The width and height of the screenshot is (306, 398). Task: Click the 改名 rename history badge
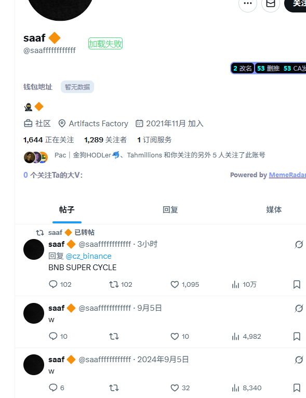[243, 68]
